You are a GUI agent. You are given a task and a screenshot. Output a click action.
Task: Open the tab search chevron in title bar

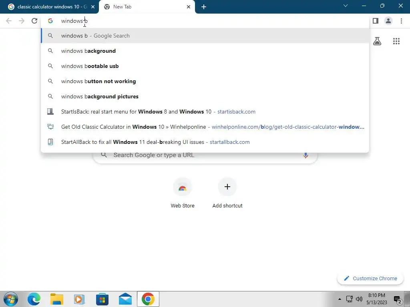[x=346, y=6]
